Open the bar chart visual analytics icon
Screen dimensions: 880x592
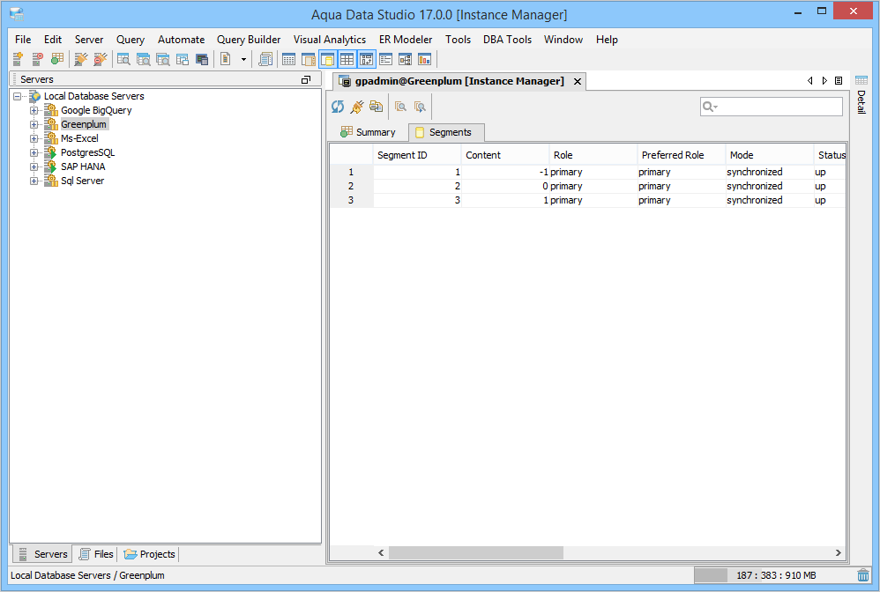click(425, 59)
